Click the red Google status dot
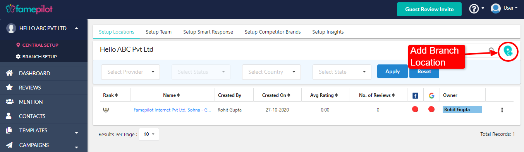 [x=431, y=110]
